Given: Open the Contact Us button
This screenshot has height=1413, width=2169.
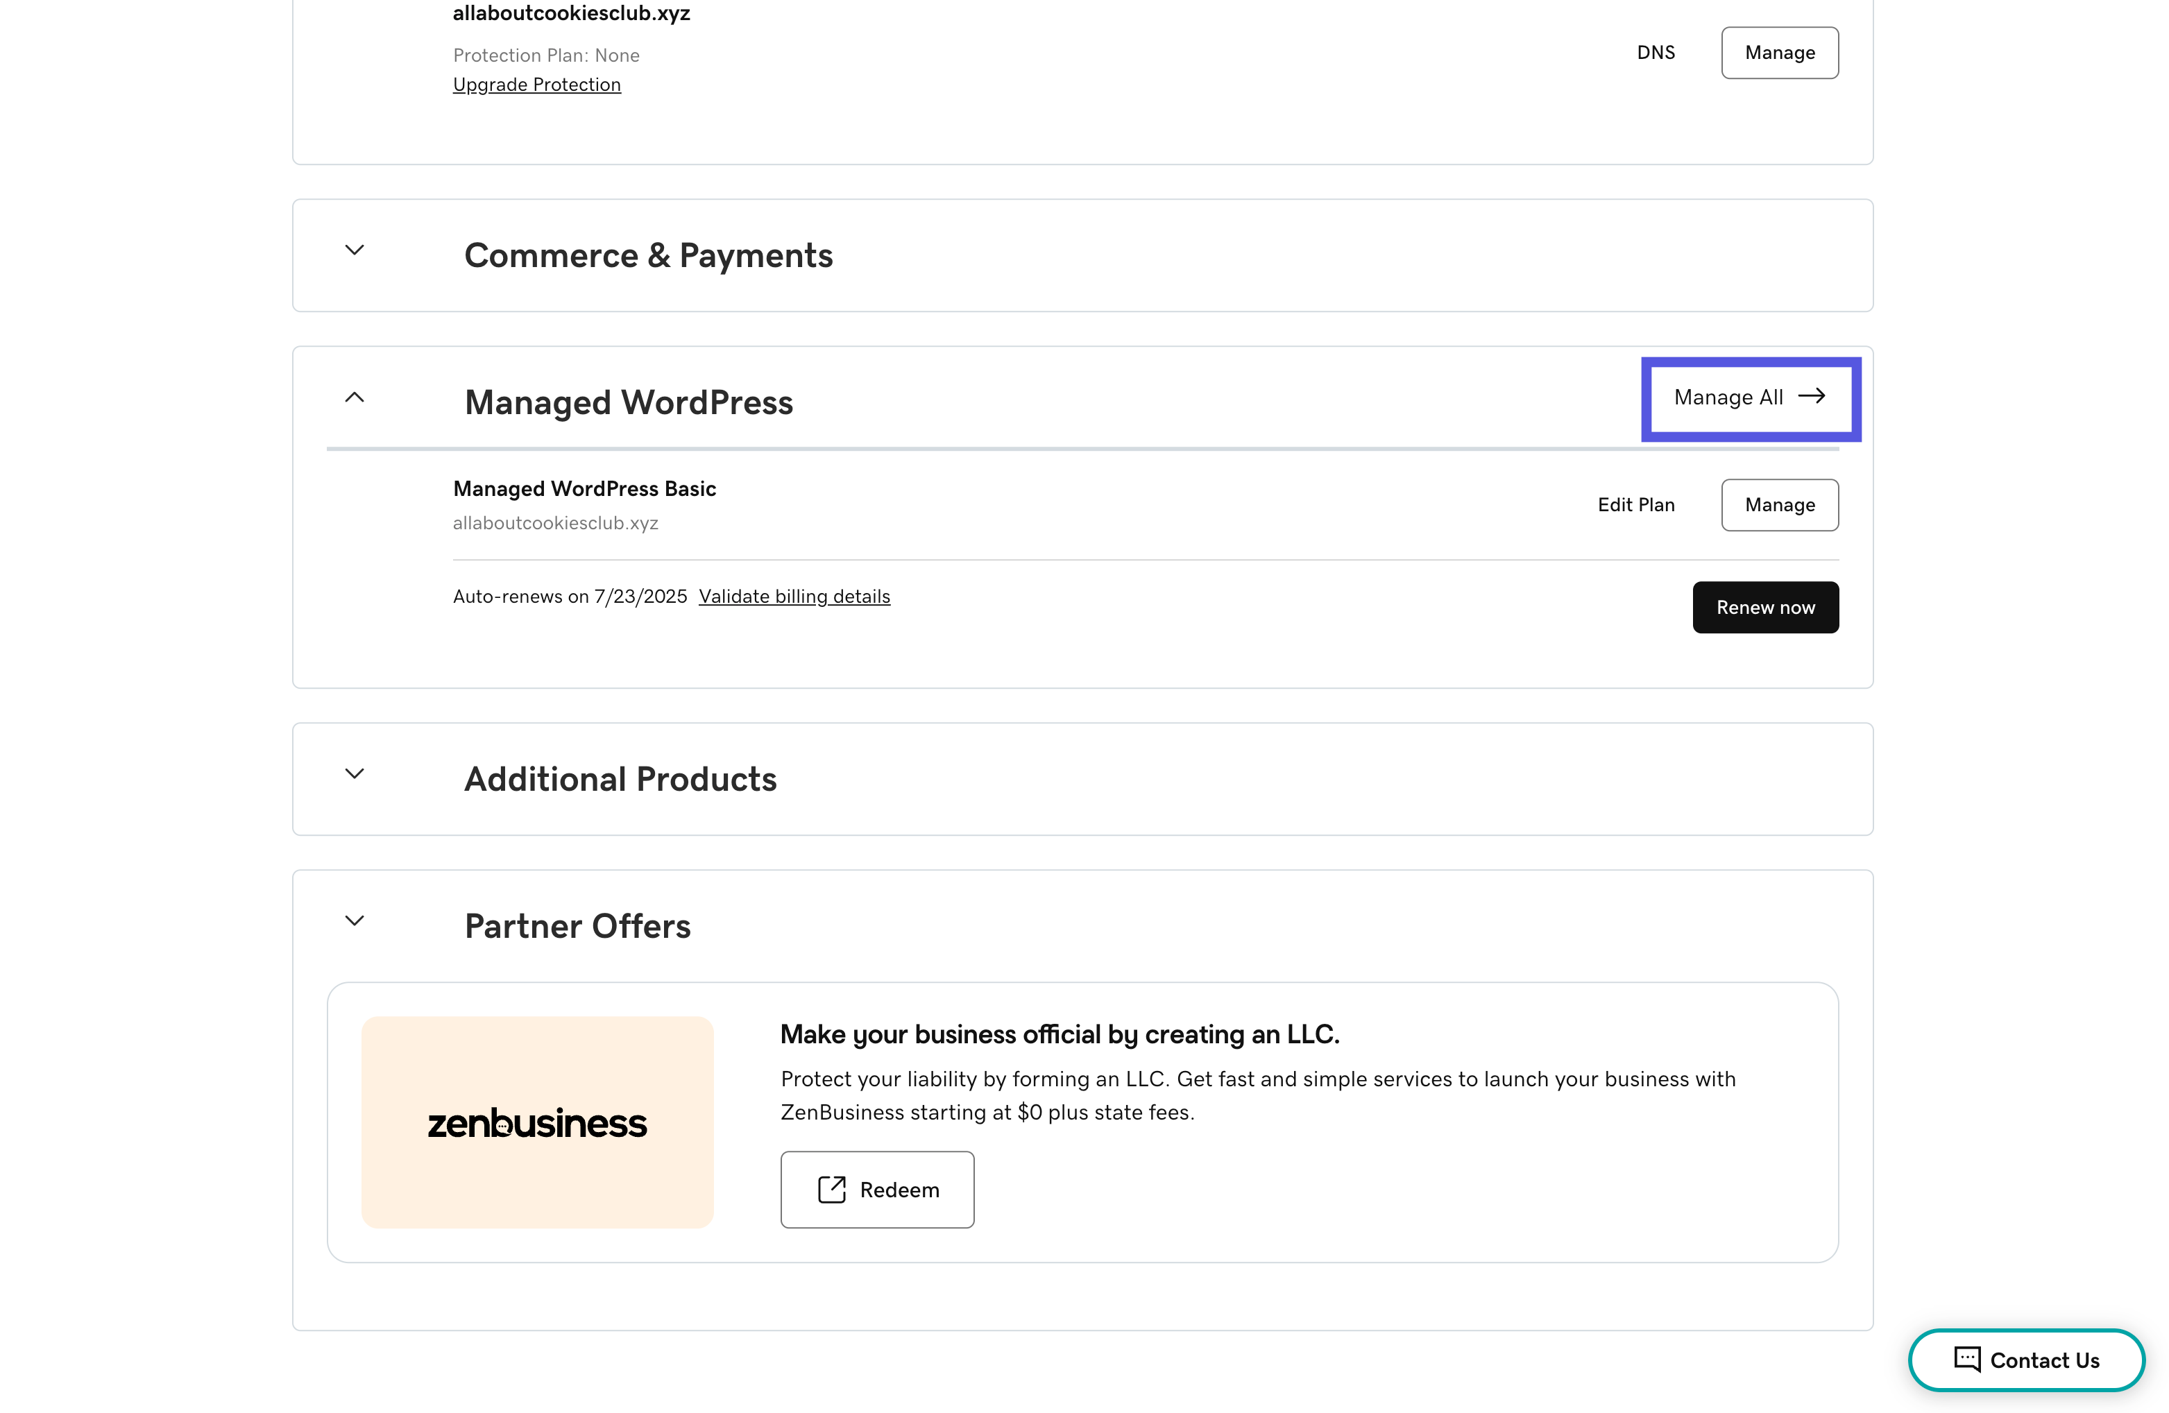Looking at the screenshot, I should point(2027,1360).
